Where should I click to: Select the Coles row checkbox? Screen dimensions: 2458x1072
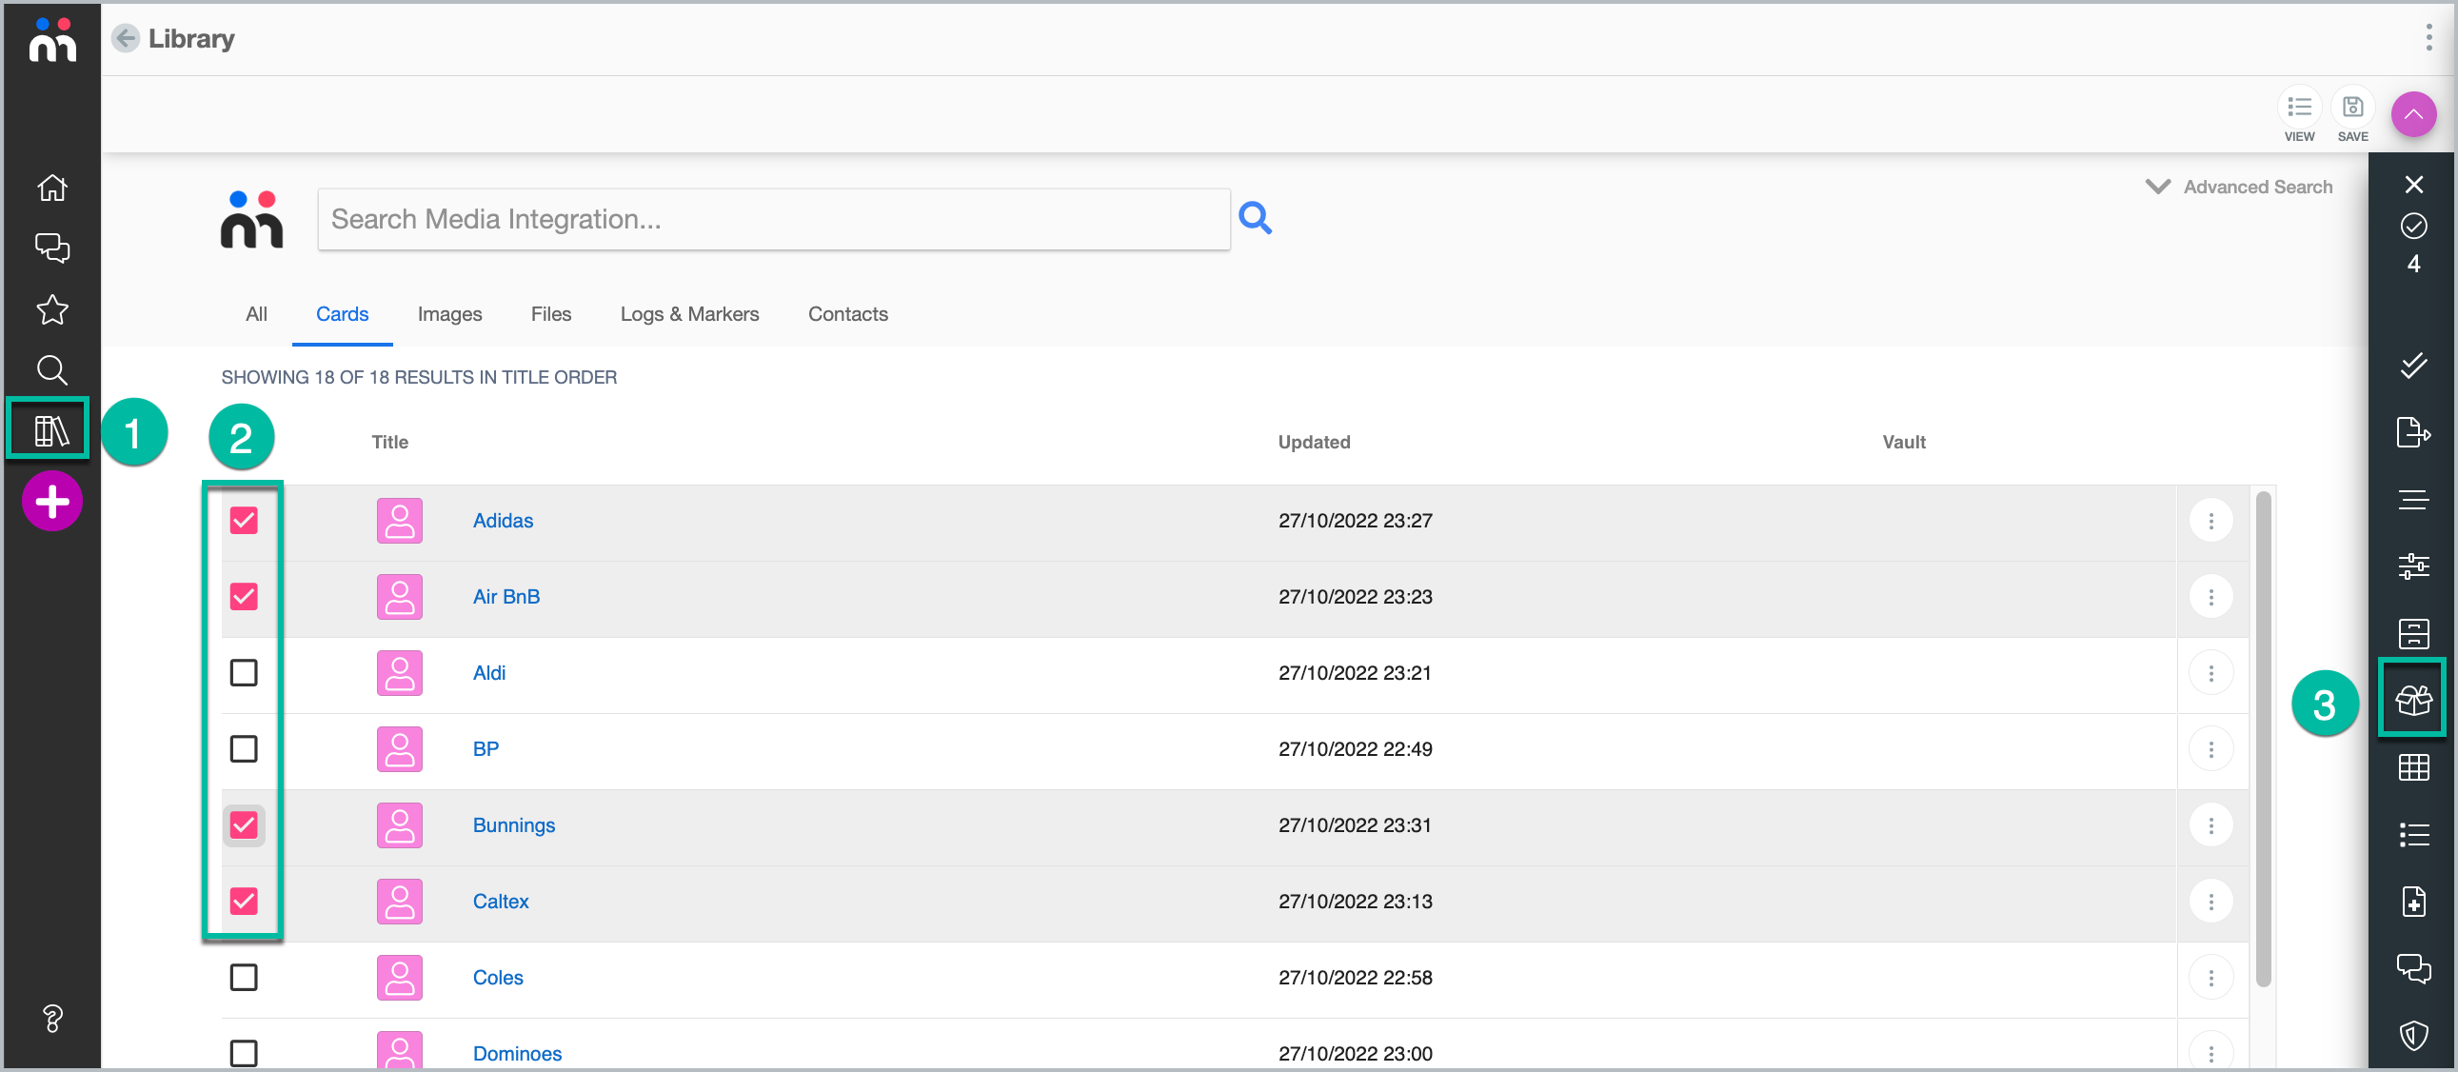pos(244,977)
